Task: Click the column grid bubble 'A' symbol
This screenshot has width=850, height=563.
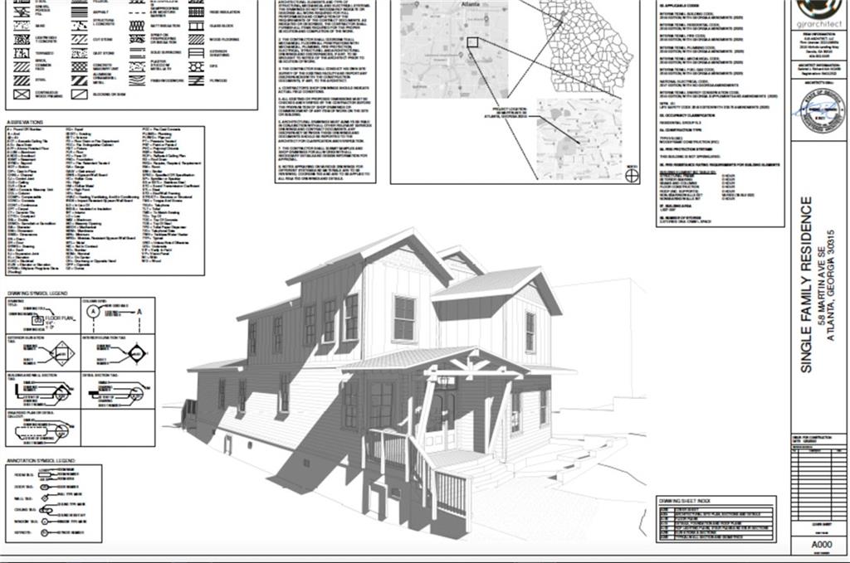Action: pyautogui.click(x=94, y=311)
